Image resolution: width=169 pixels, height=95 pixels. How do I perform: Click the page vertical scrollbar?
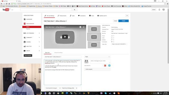coord(168,36)
